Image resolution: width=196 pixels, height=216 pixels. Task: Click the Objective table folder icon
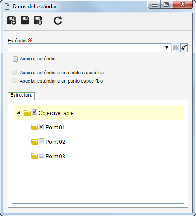(27, 113)
